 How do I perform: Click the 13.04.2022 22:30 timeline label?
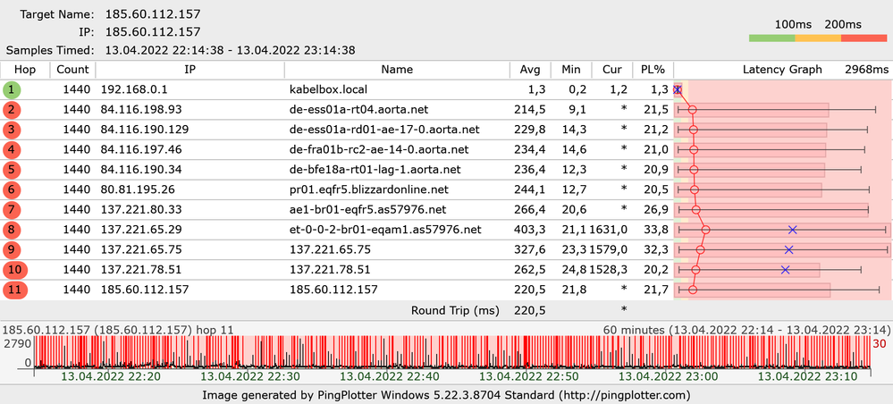click(x=250, y=376)
